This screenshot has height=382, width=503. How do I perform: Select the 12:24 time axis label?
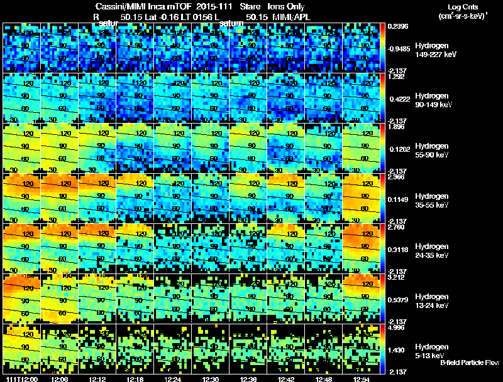tap(173, 379)
